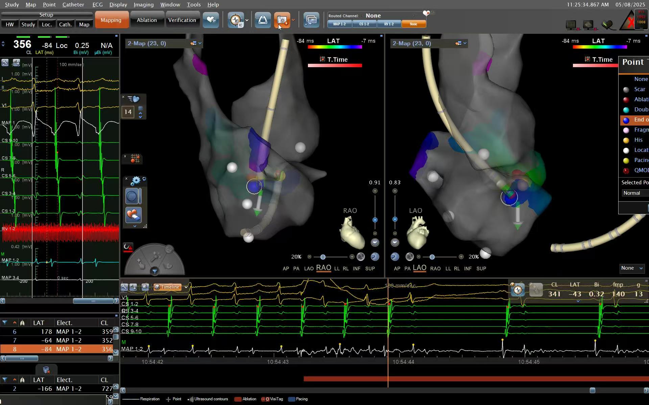Click the LAO heart orientation thumbnail
The image size is (649, 405).
pyautogui.click(x=418, y=232)
